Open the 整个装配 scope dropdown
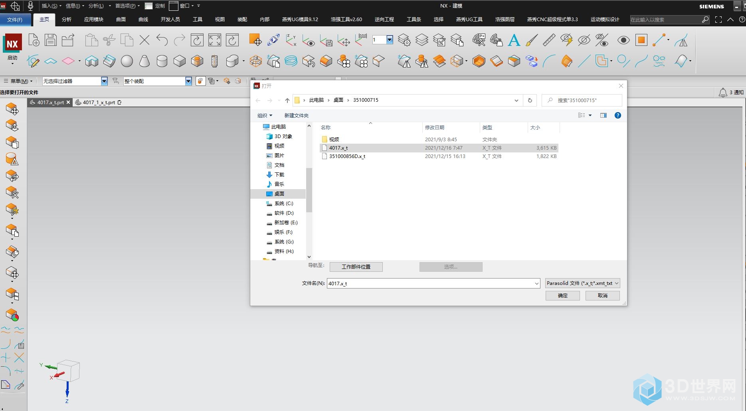 tap(188, 81)
